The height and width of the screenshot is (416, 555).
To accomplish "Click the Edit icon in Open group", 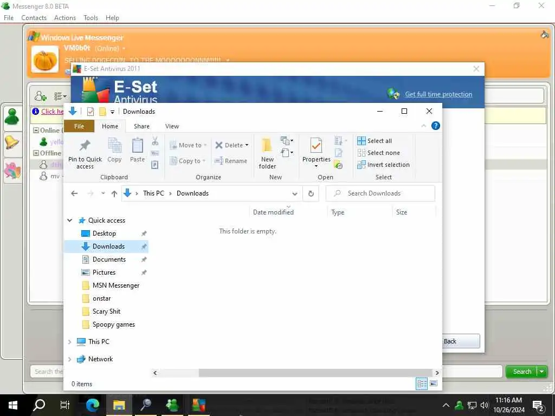I will pyautogui.click(x=338, y=153).
